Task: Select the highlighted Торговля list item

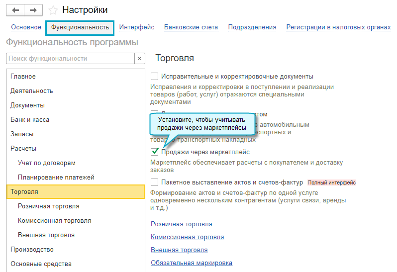Action: 76,192
